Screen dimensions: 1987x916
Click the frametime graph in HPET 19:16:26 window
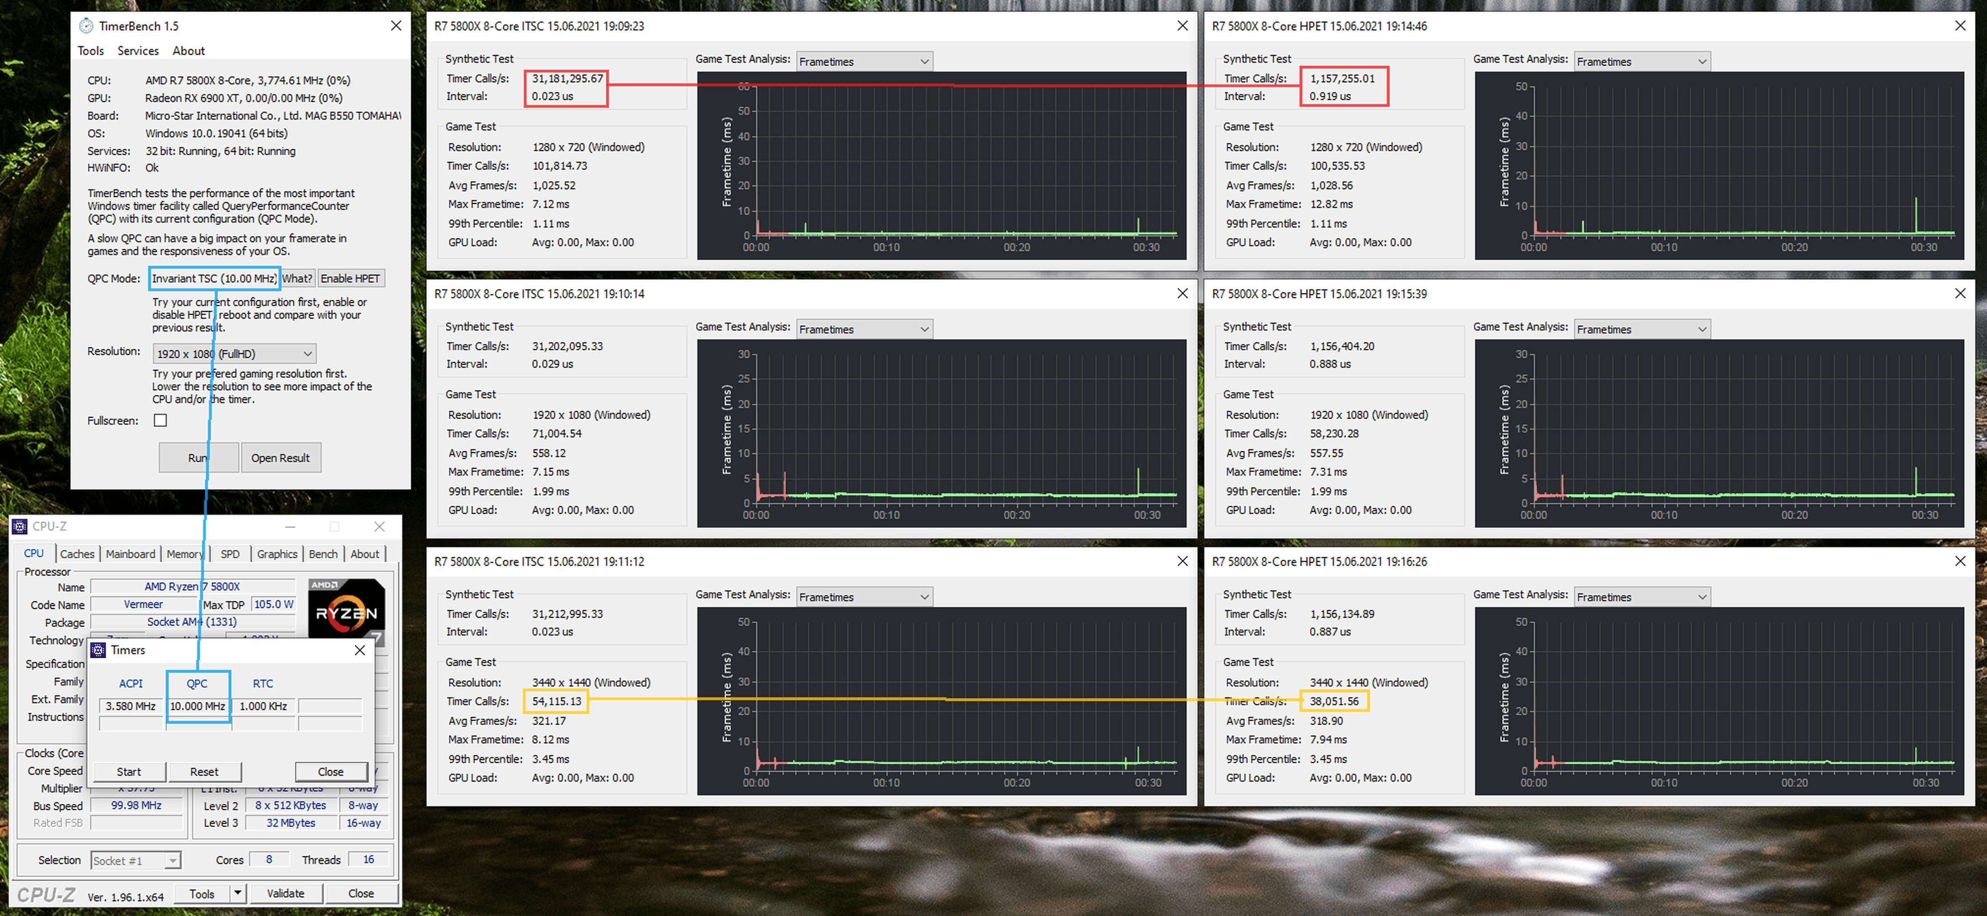tap(1719, 701)
